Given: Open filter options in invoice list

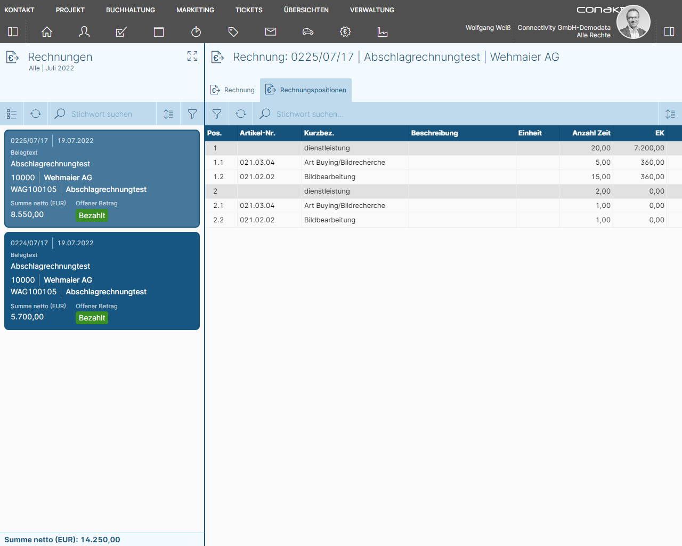Looking at the screenshot, I should tap(192, 114).
